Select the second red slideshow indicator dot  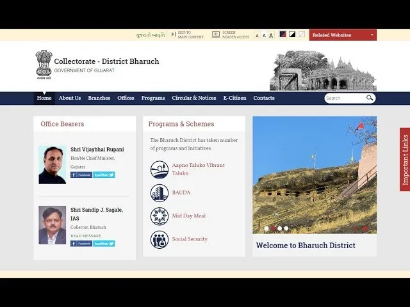[x=273, y=228]
